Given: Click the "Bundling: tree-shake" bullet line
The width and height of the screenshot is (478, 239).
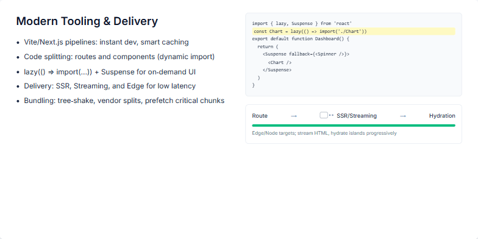Looking at the screenshot, I should tap(124, 101).
